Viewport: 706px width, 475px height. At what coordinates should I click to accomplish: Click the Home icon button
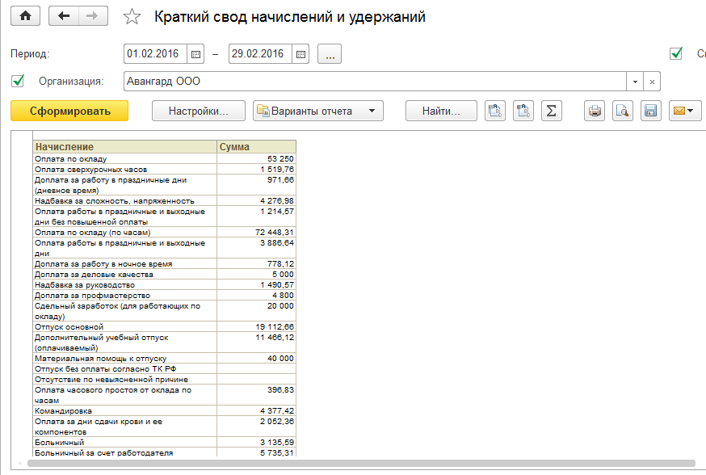click(25, 16)
